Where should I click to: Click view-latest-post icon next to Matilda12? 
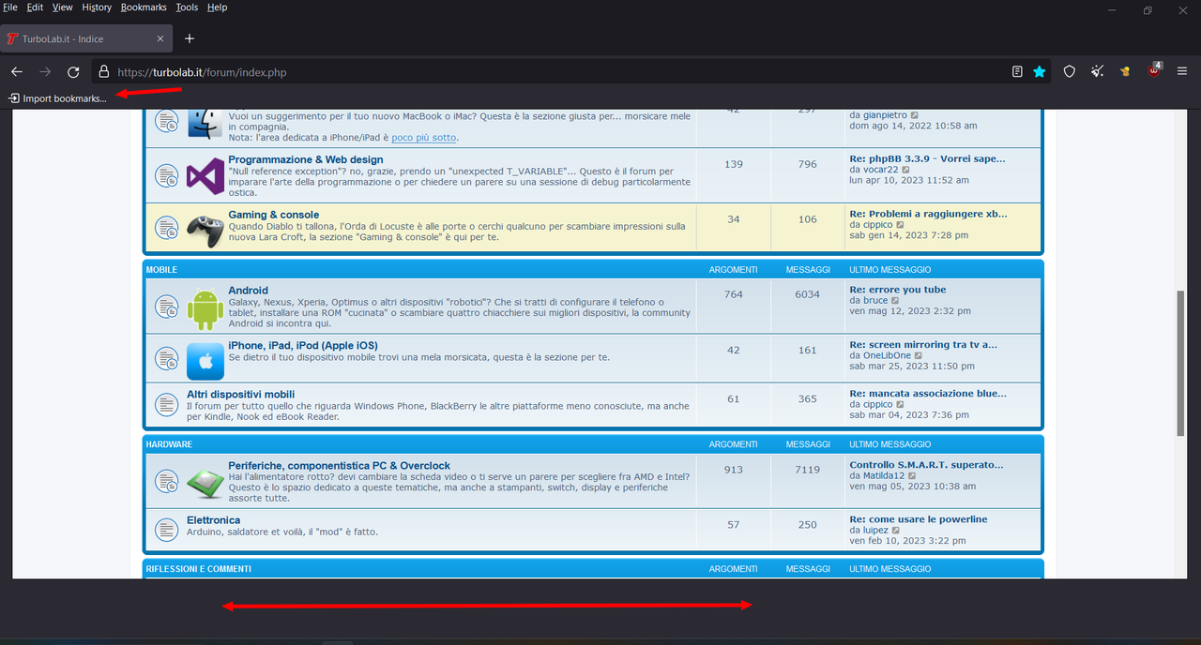pos(912,475)
